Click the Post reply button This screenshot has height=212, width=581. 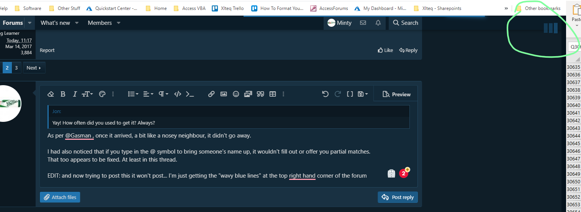pyautogui.click(x=398, y=197)
